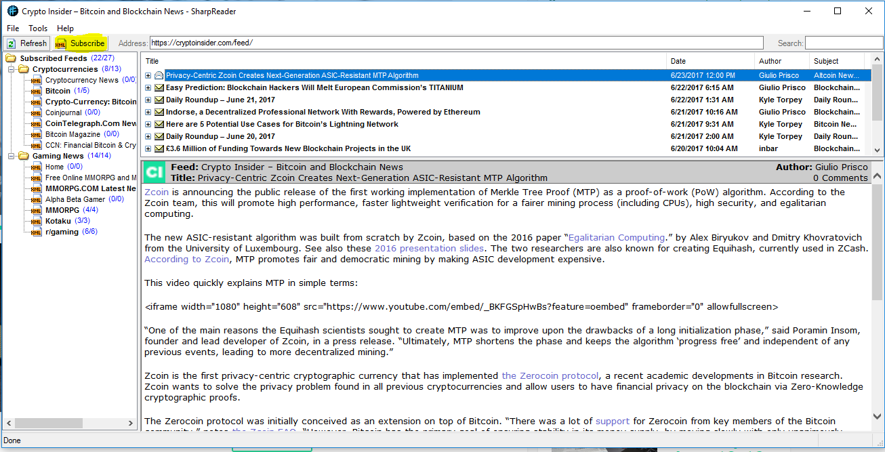Expand the Easy Prediction article row
This screenshot has height=452, width=885.
148,87
